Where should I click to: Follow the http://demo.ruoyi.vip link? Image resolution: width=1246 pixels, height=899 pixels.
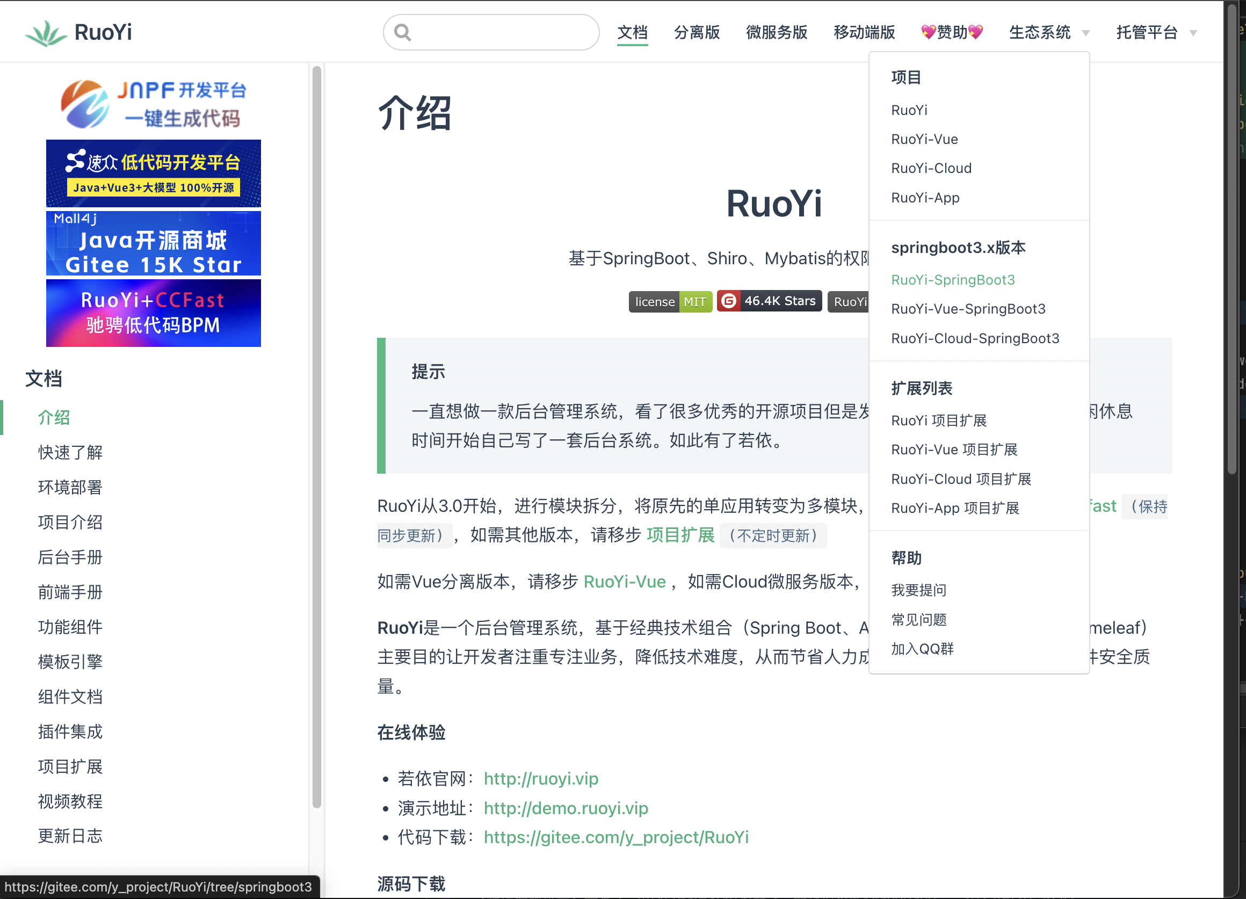tap(566, 808)
